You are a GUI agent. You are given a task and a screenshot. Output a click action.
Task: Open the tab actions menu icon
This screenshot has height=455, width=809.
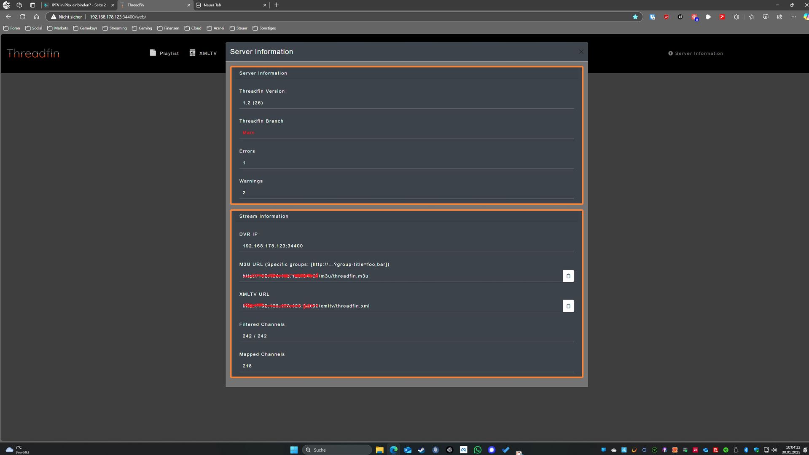[x=32, y=5]
